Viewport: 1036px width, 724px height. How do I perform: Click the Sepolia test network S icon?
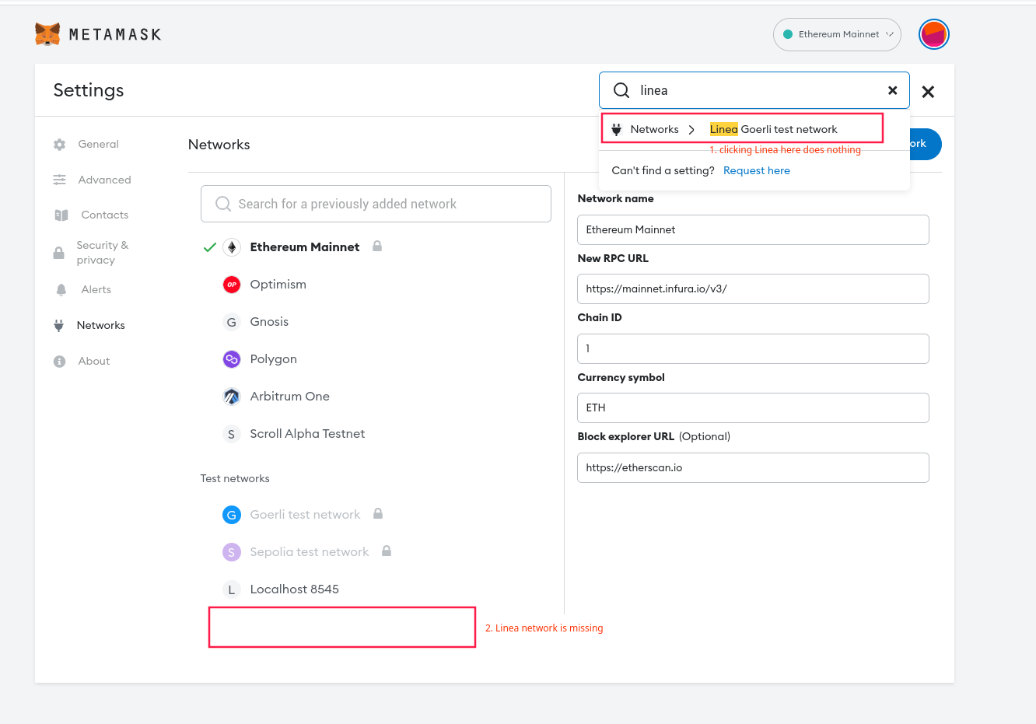pos(232,552)
